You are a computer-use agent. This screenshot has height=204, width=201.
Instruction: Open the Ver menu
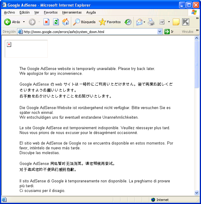pos(37,12)
